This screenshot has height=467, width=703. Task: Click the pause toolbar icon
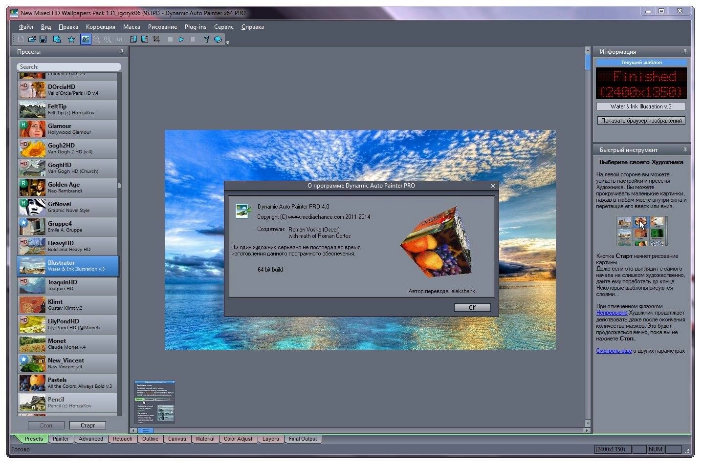coord(193,40)
